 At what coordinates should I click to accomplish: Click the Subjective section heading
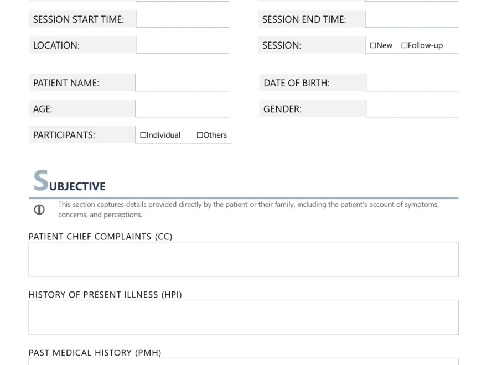(x=70, y=182)
